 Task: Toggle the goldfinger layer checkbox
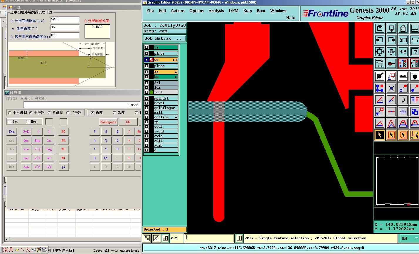pyautogui.click(x=147, y=108)
